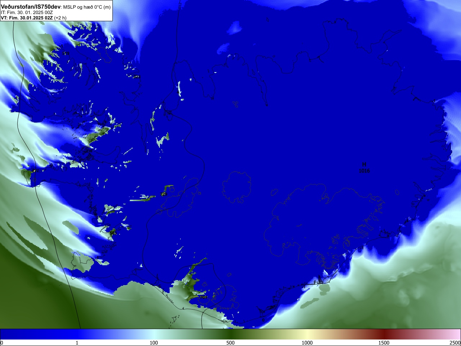Screen dimensions: 461x346
Task: Click the '1500' label on the color scale
Action: click(x=384, y=343)
